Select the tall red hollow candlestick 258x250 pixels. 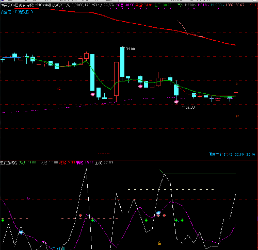(116, 79)
